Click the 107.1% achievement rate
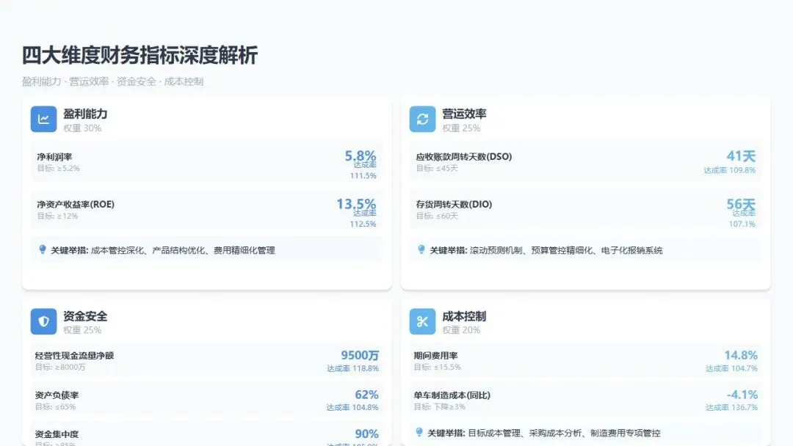Screen dimensions: 793x446 742,224
